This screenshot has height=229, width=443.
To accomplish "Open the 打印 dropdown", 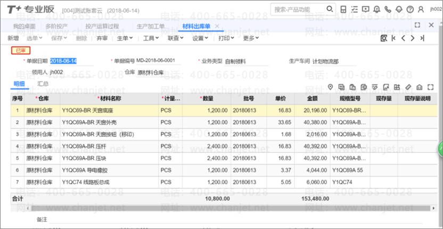I will [227, 38].
